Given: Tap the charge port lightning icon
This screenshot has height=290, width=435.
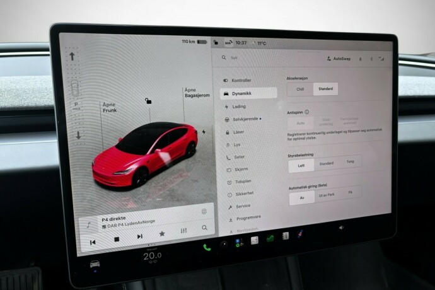Looking at the screenshot, I should pos(204,132).
